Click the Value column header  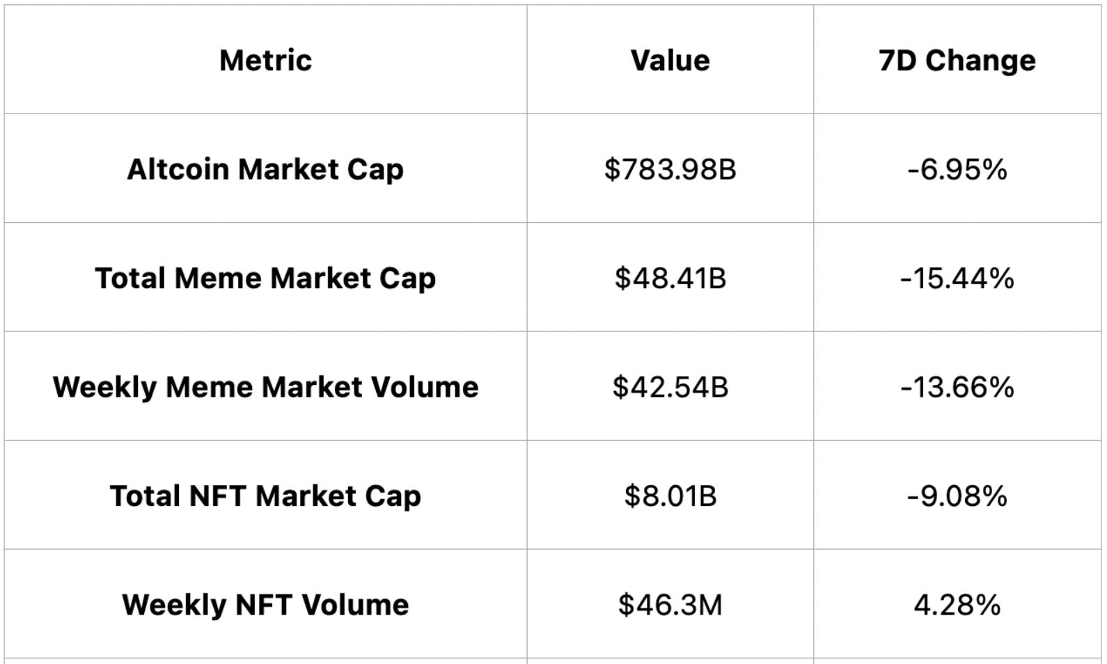pos(670,60)
